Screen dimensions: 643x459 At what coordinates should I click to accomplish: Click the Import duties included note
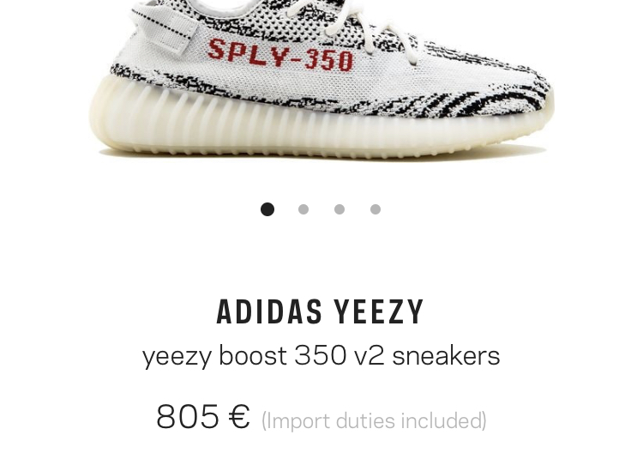point(374,420)
